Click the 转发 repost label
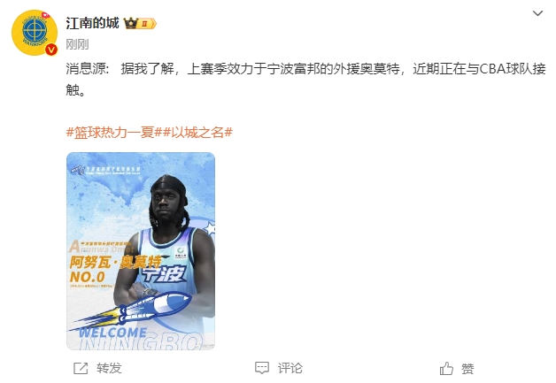Viewport: 556px width, 383px height. [x=109, y=368]
